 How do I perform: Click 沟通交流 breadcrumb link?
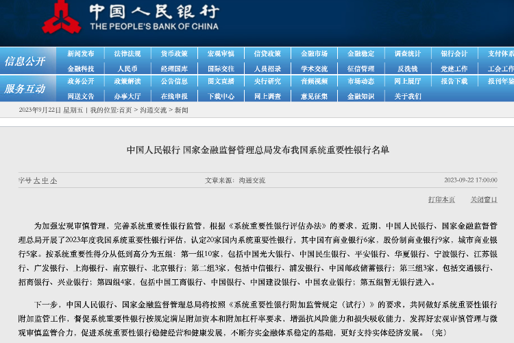[x=153, y=110]
